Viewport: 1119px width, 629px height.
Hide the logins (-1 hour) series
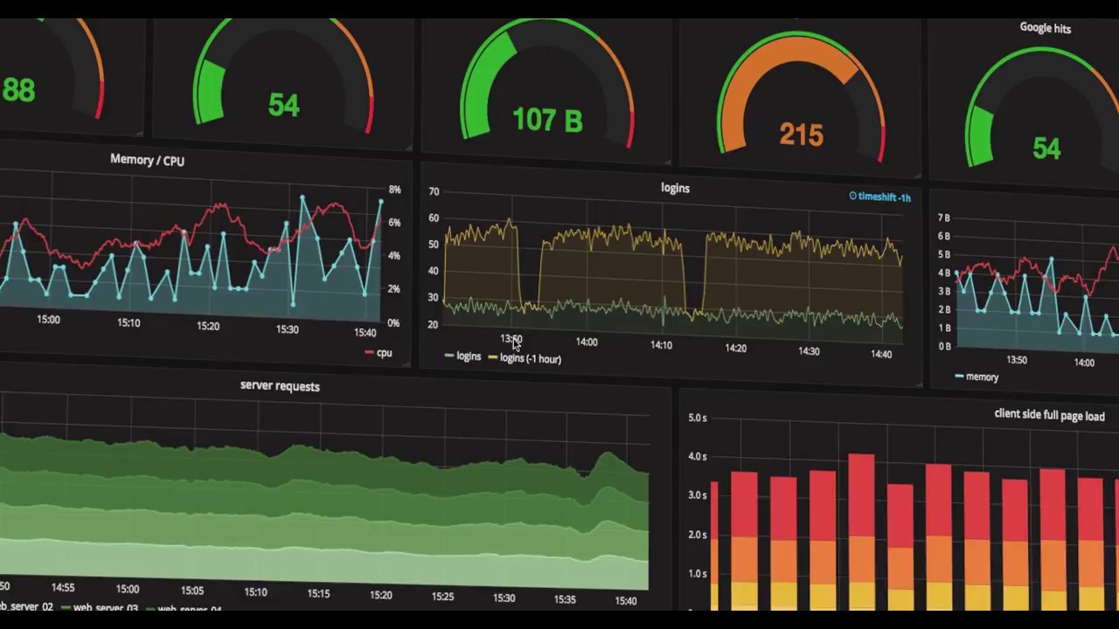530,358
